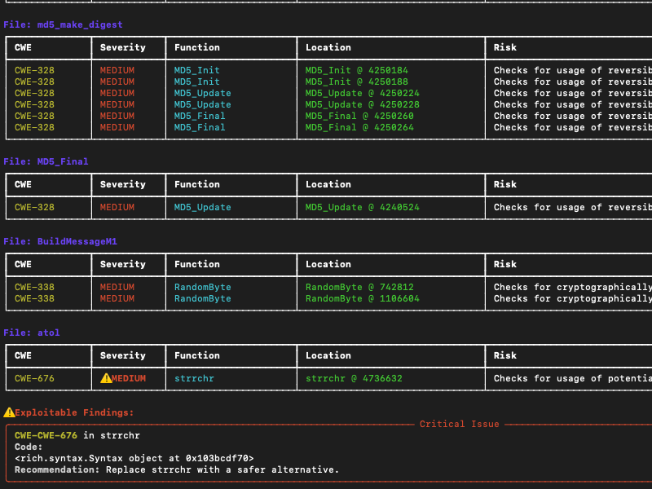
Task: Click 'Exploitable Findings:' heading text
Action: pyautogui.click(x=74, y=412)
